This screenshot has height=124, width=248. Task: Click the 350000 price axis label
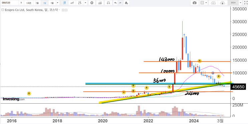(239, 9)
